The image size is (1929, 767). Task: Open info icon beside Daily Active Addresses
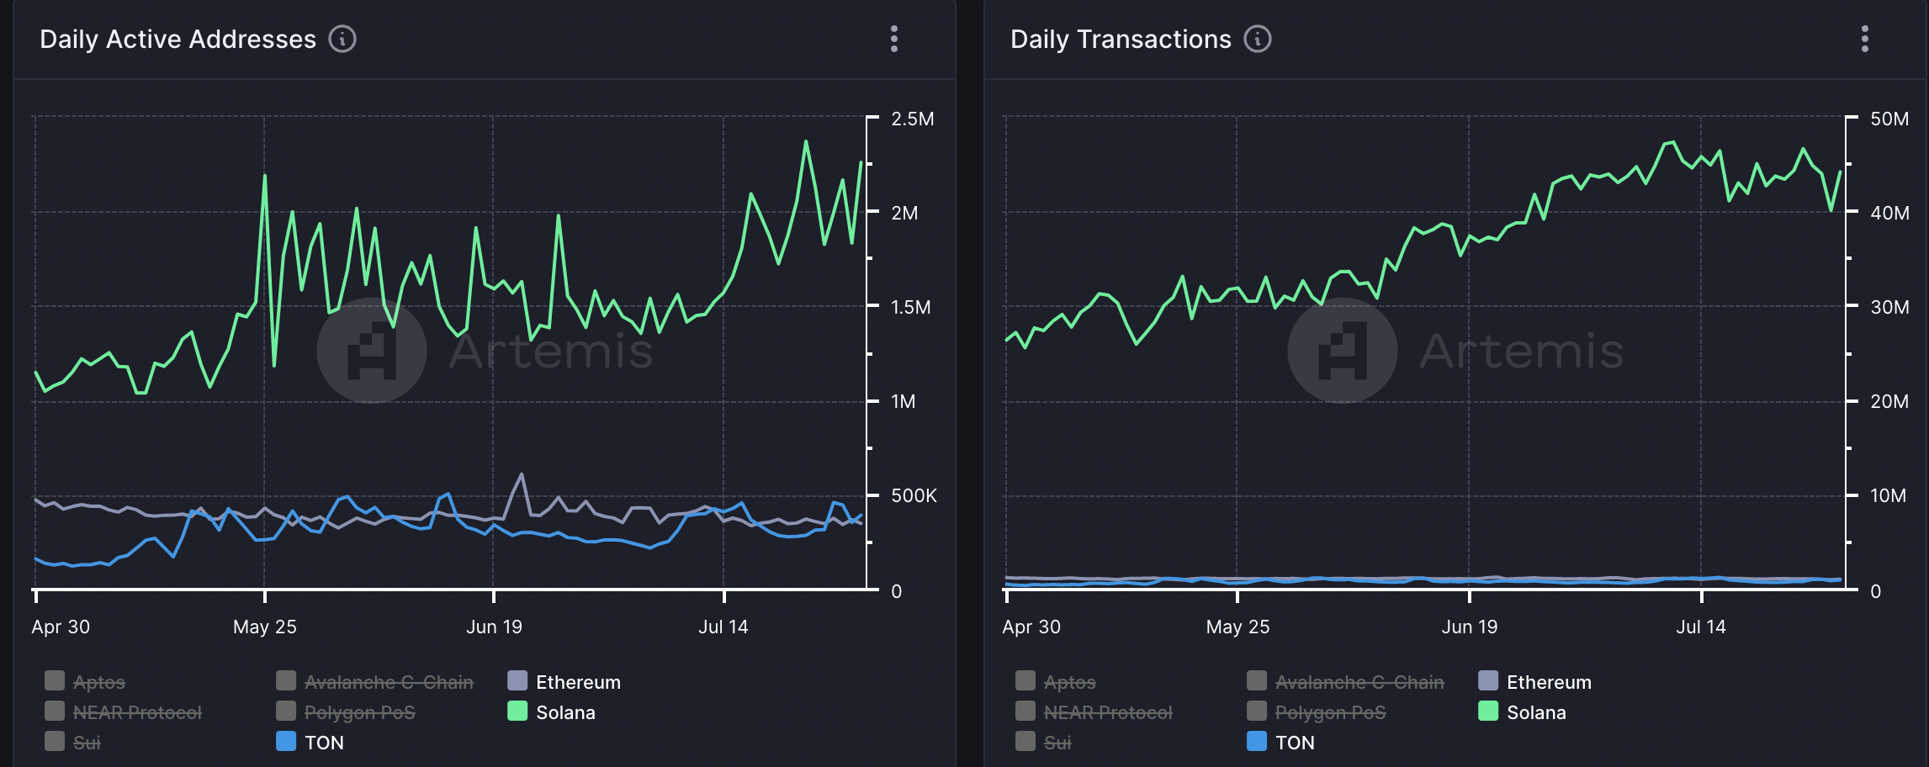click(342, 39)
